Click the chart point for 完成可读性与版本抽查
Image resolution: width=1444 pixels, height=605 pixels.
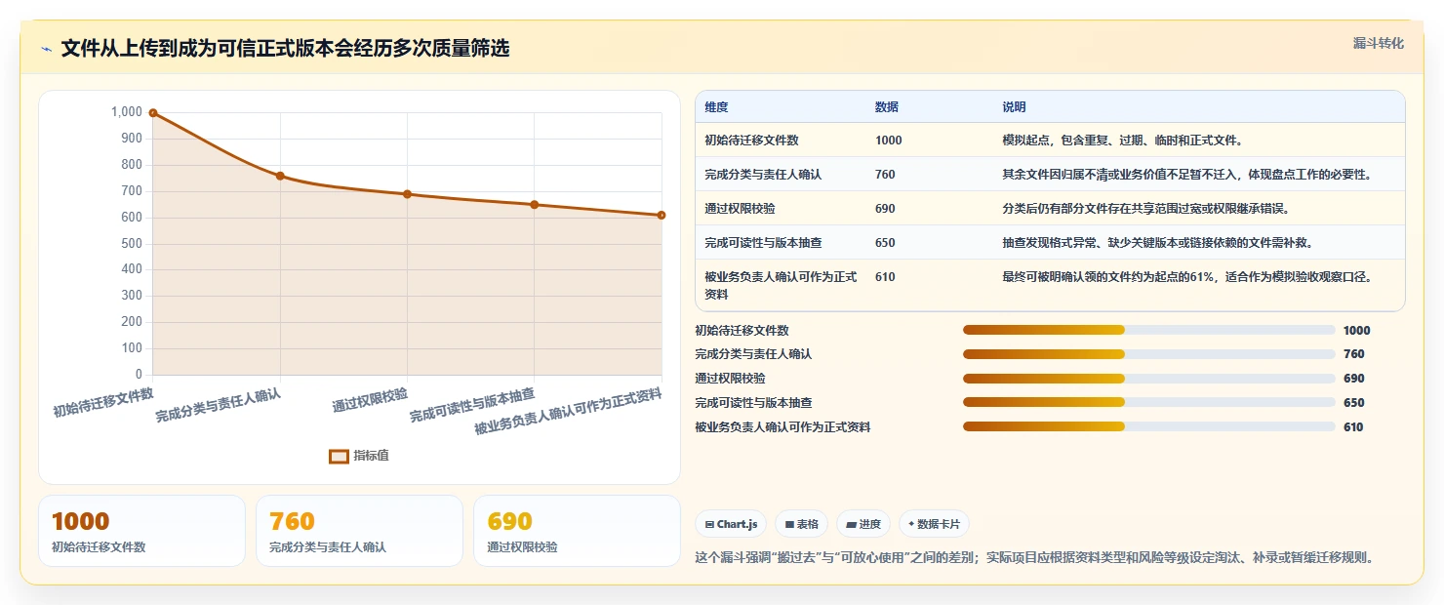(x=534, y=205)
